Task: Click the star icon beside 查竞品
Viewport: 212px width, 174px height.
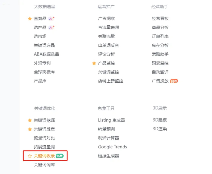Action: tap(30, 19)
